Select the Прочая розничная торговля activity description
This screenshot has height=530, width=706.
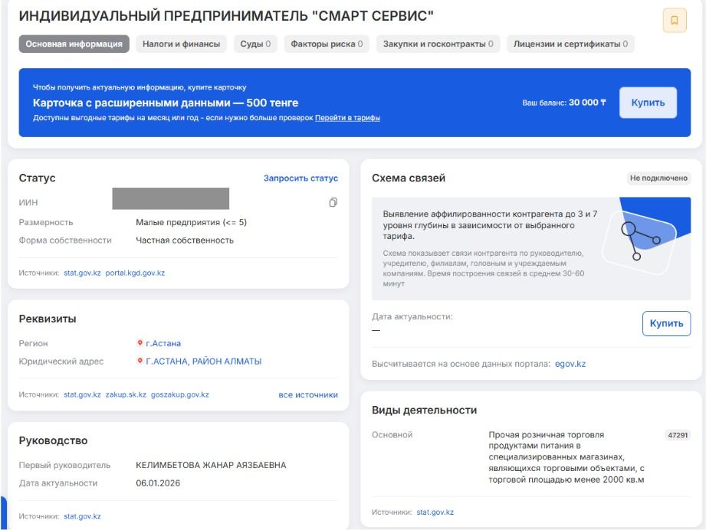(566, 457)
